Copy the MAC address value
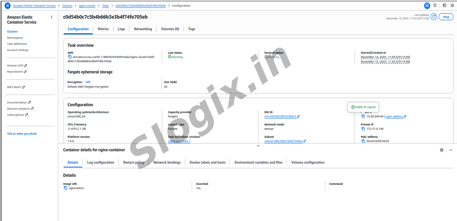This screenshot has height=221, width=457. (363, 141)
